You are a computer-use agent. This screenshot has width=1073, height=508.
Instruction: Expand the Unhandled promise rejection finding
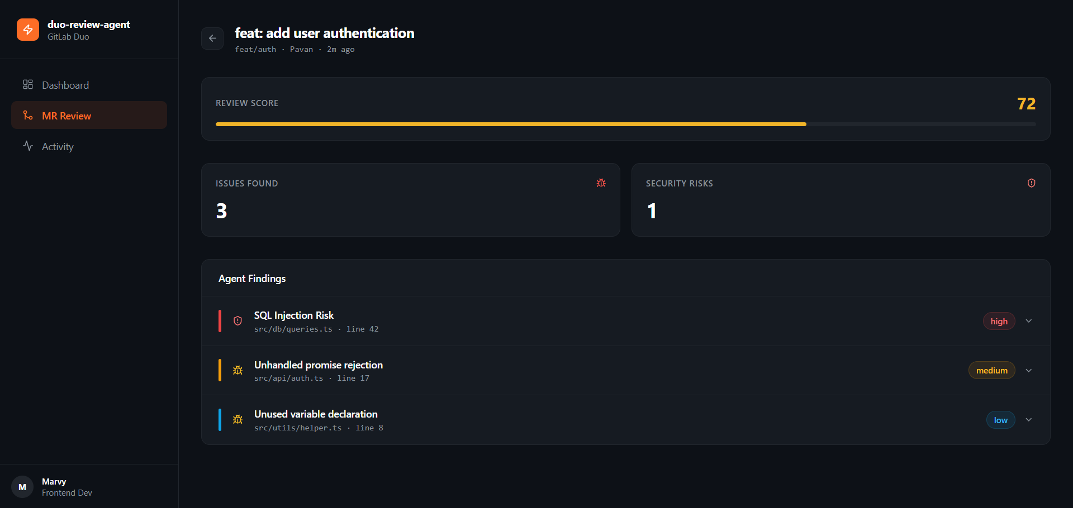pos(1029,371)
